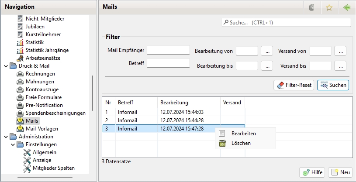Open Mail-Vorlagen in navigation
The width and height of the screenshot is (356, 182).
tap(42, 129)
